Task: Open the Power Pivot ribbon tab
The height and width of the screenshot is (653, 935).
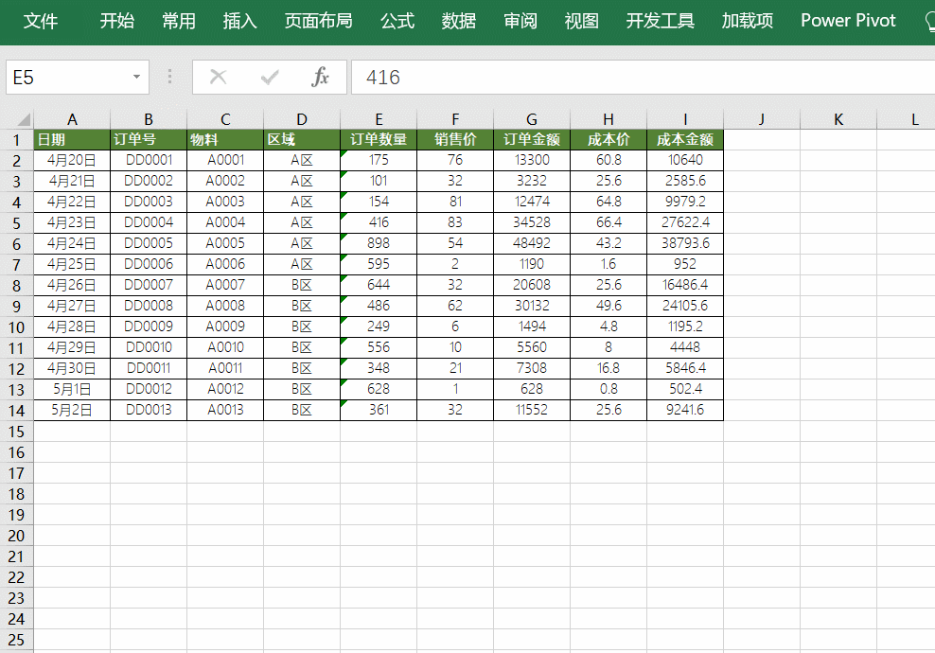Action: [x=848, y=21]
